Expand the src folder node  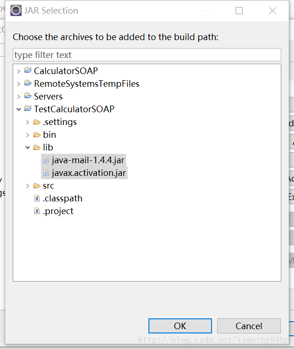(x=28, y=186)
